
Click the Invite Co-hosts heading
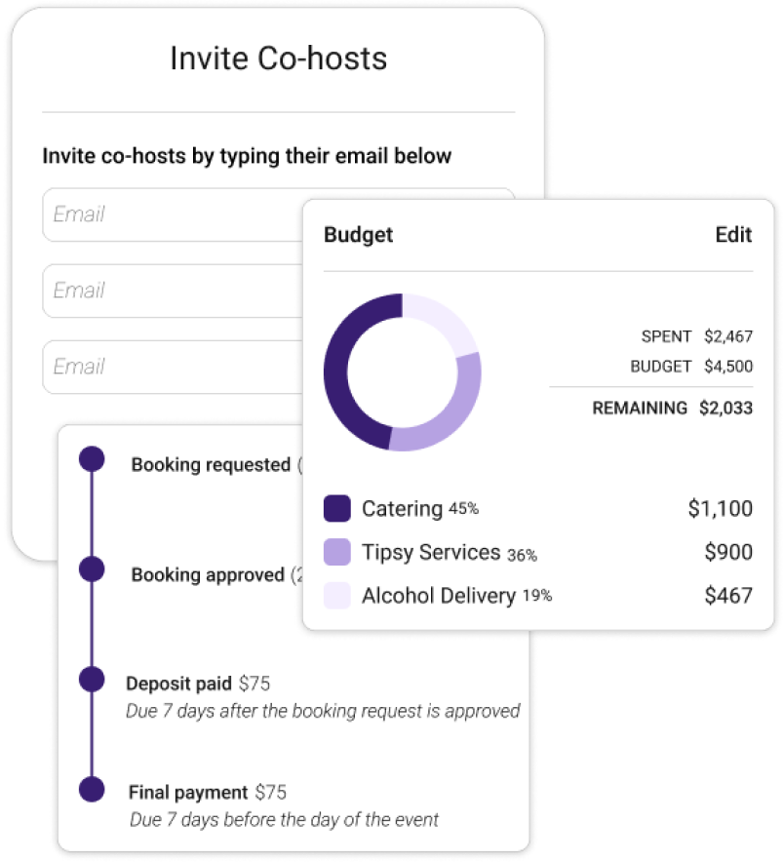point(278,59)
